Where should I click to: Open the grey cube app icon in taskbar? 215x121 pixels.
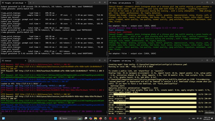tap(105, 118)
